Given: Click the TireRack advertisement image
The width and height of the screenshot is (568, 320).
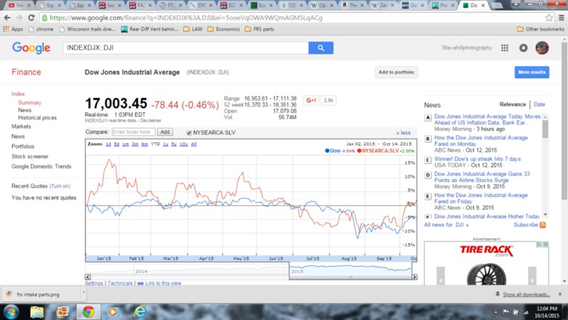Looking at the screenshot, I should 486,264.
